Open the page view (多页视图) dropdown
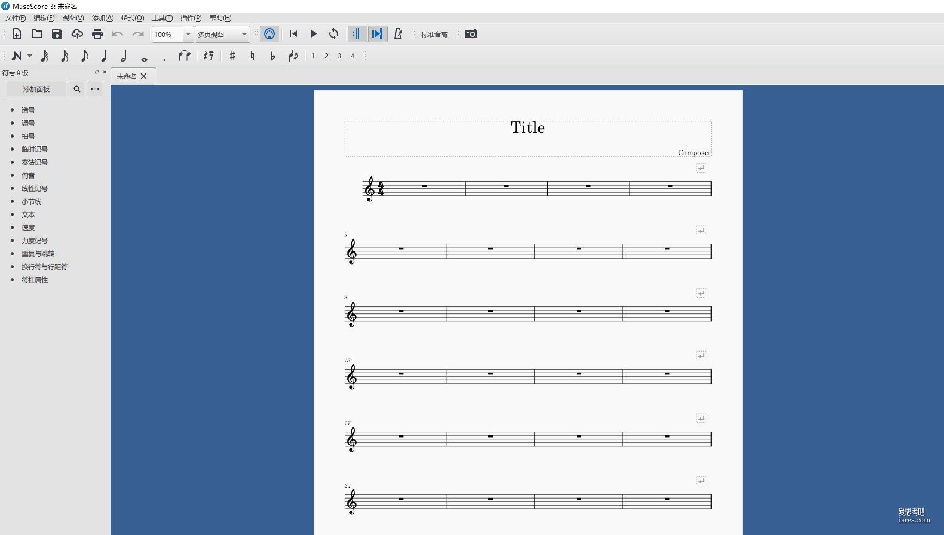The height and width of the screenshot is (535, 944). coord(223,34)
